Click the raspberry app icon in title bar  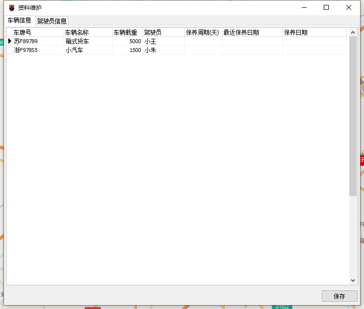(x=12, y=8)
